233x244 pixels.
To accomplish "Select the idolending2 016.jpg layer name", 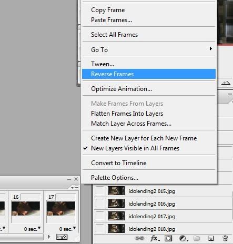I will coord(152,204).
